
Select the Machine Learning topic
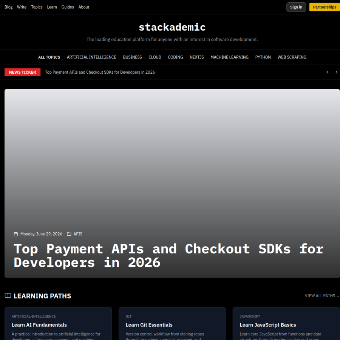[229, 57]
